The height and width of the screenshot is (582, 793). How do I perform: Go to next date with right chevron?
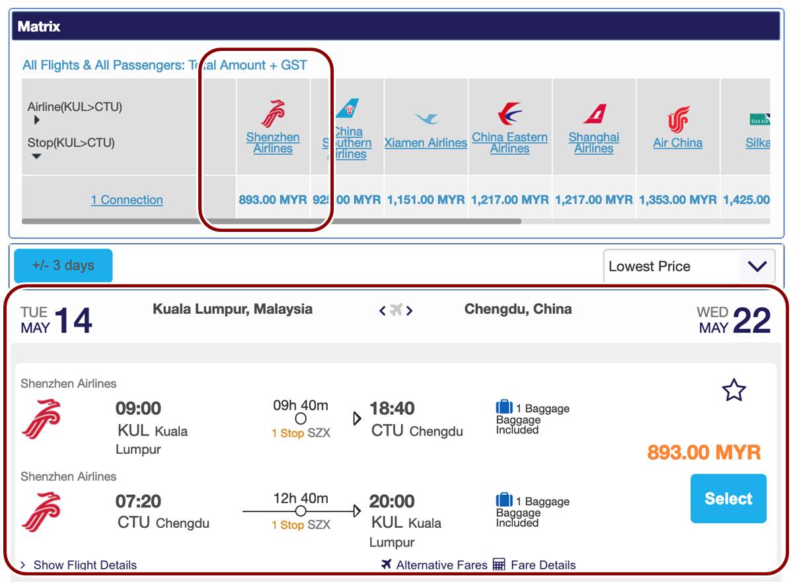pyautogui.click(x=409, y=310)
